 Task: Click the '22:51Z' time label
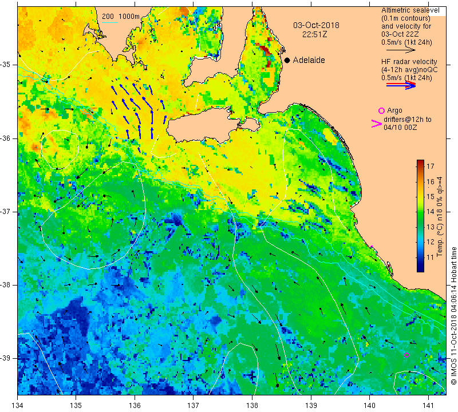click(x=314, y=34)
